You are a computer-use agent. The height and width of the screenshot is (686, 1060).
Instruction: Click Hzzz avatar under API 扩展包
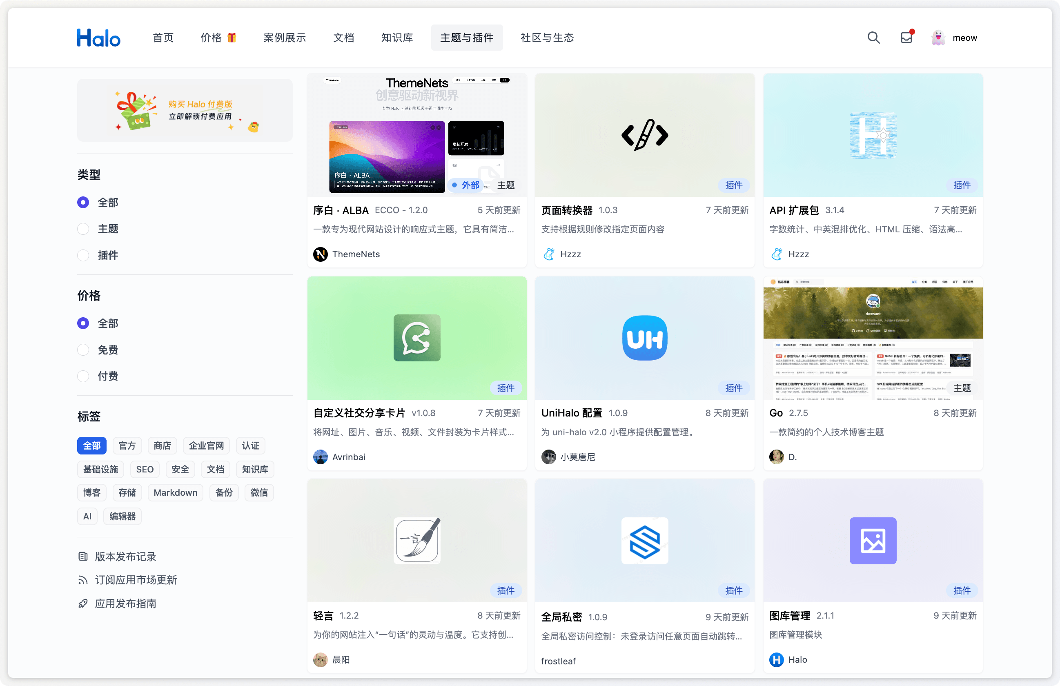[777, 254]
